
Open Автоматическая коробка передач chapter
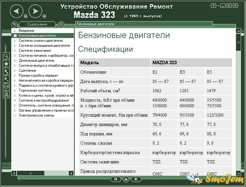point(46,80)
